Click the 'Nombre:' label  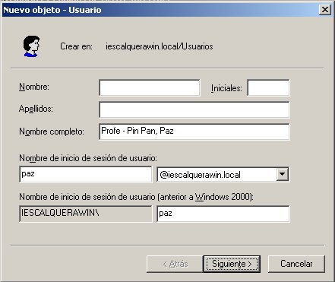coord(34,87)
